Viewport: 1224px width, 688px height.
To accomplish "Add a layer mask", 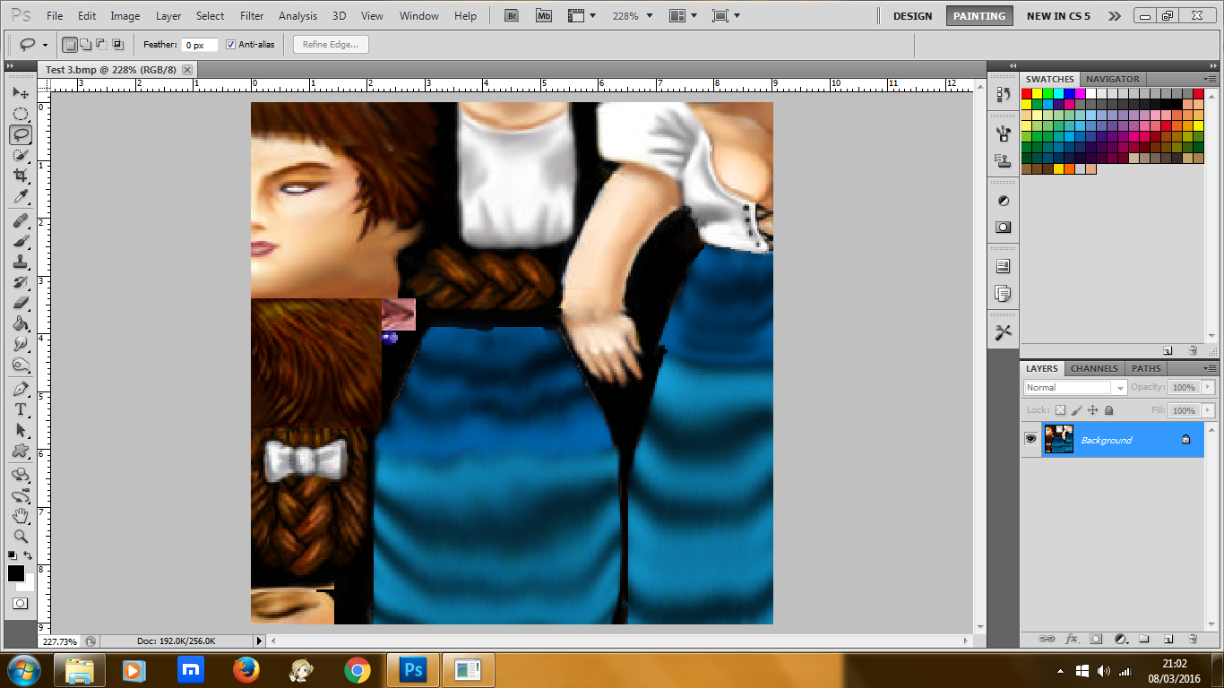I will point(1095,640).
